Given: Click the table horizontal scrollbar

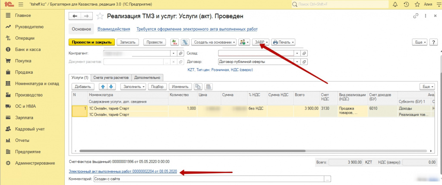Looking at the screenshot, I should [193, 151].
